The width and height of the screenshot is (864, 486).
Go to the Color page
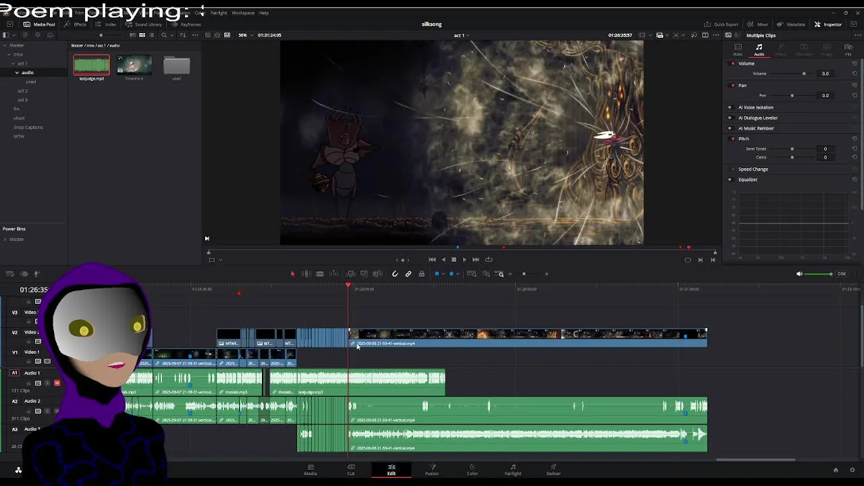coord(473,469)
